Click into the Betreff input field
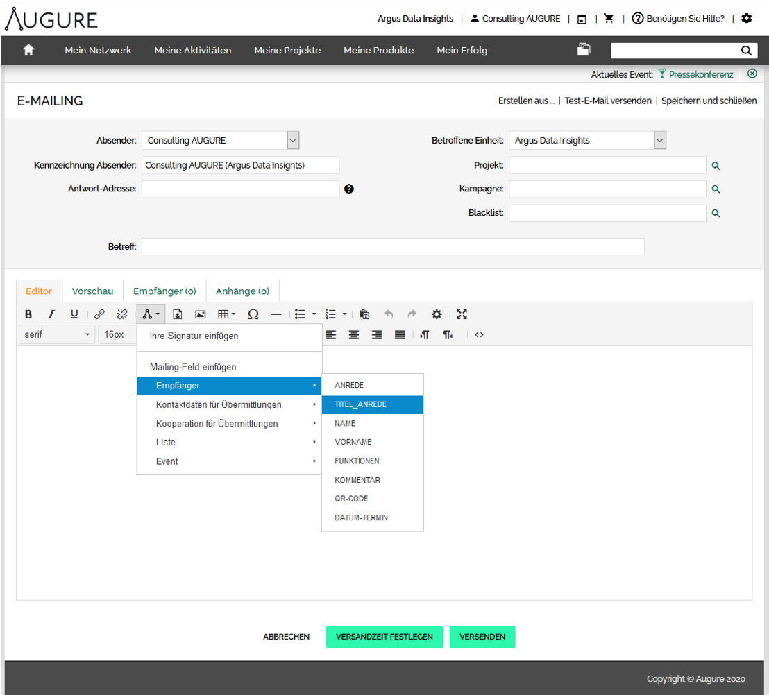Image resolution: width=769 pixels, height=695 pixels. click(393, 246)
